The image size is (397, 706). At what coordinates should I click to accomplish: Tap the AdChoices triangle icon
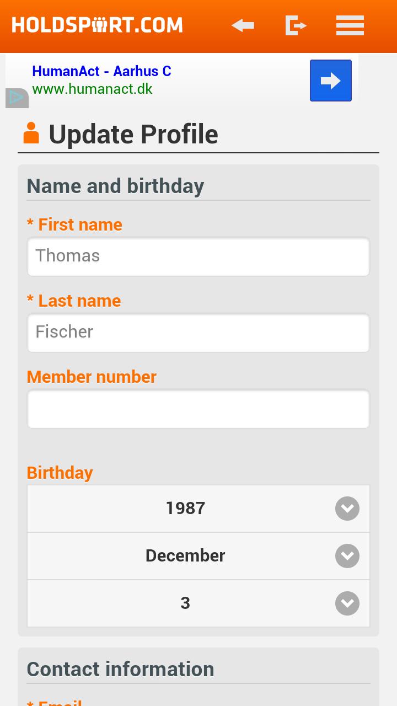pos(17,98)
